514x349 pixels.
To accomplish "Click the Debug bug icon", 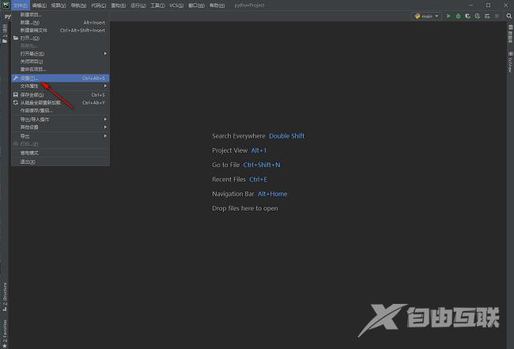I will pos(458,15).
